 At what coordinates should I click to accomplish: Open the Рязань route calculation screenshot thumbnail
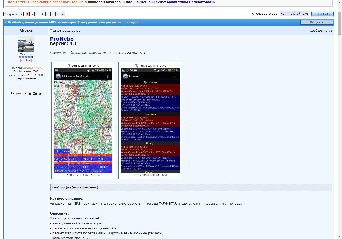(x=150, y=120)
